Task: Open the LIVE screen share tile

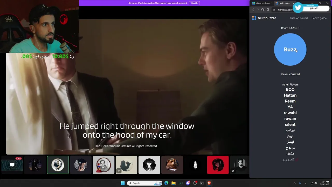Action: click(12, 165)
